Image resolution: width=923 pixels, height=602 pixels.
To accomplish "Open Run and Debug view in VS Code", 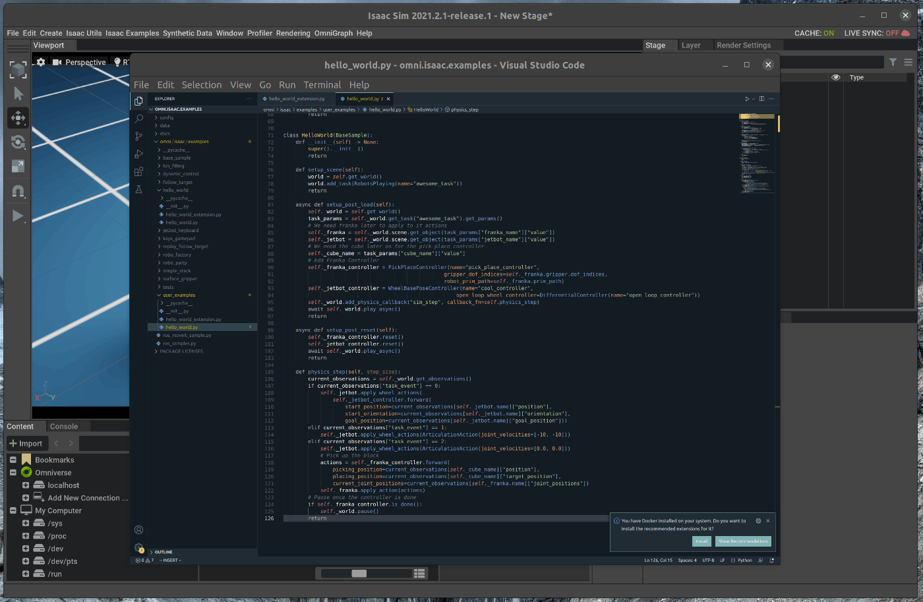I will point(138,154).
